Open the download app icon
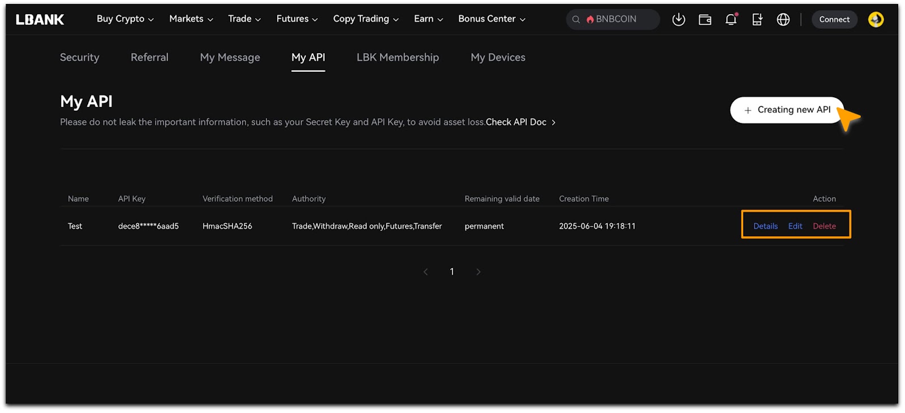905x413 pixels. coord(679,20)
